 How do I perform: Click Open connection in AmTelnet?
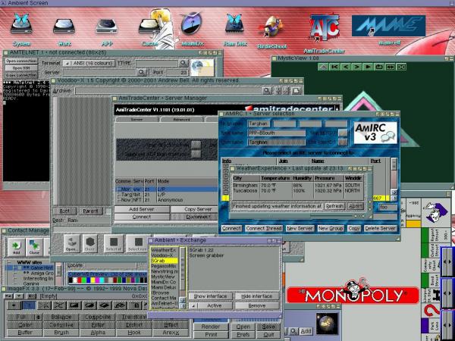(21, 61)
